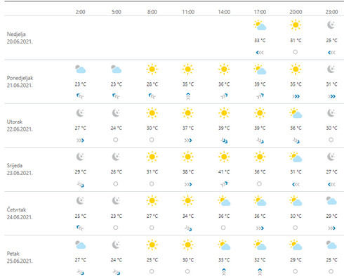Click the calm wind circle for Thursday 8:00
344x279 pixels.
click(x=152, y=228)
